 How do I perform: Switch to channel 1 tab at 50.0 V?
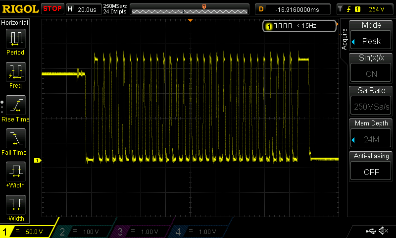click(x=29, y=232)
